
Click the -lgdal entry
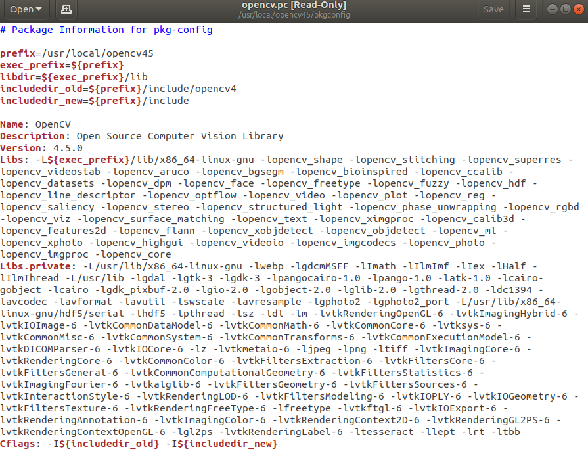[148, 278]
